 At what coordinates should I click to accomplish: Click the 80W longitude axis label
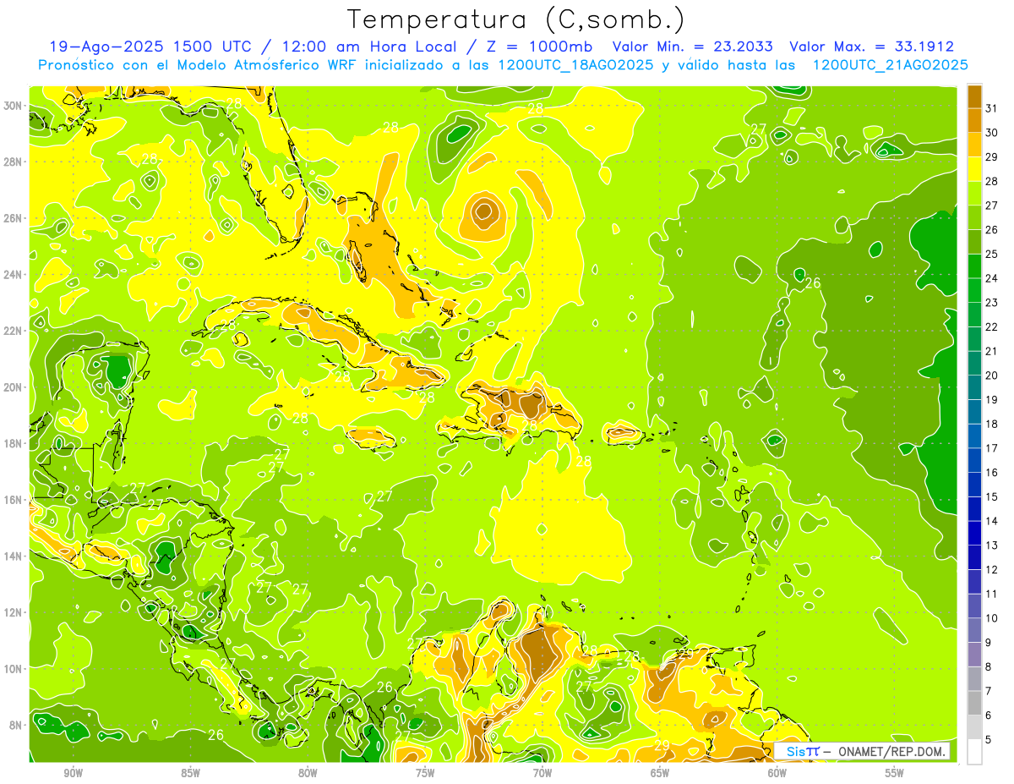pyautogui.click(x=308, y=773)
